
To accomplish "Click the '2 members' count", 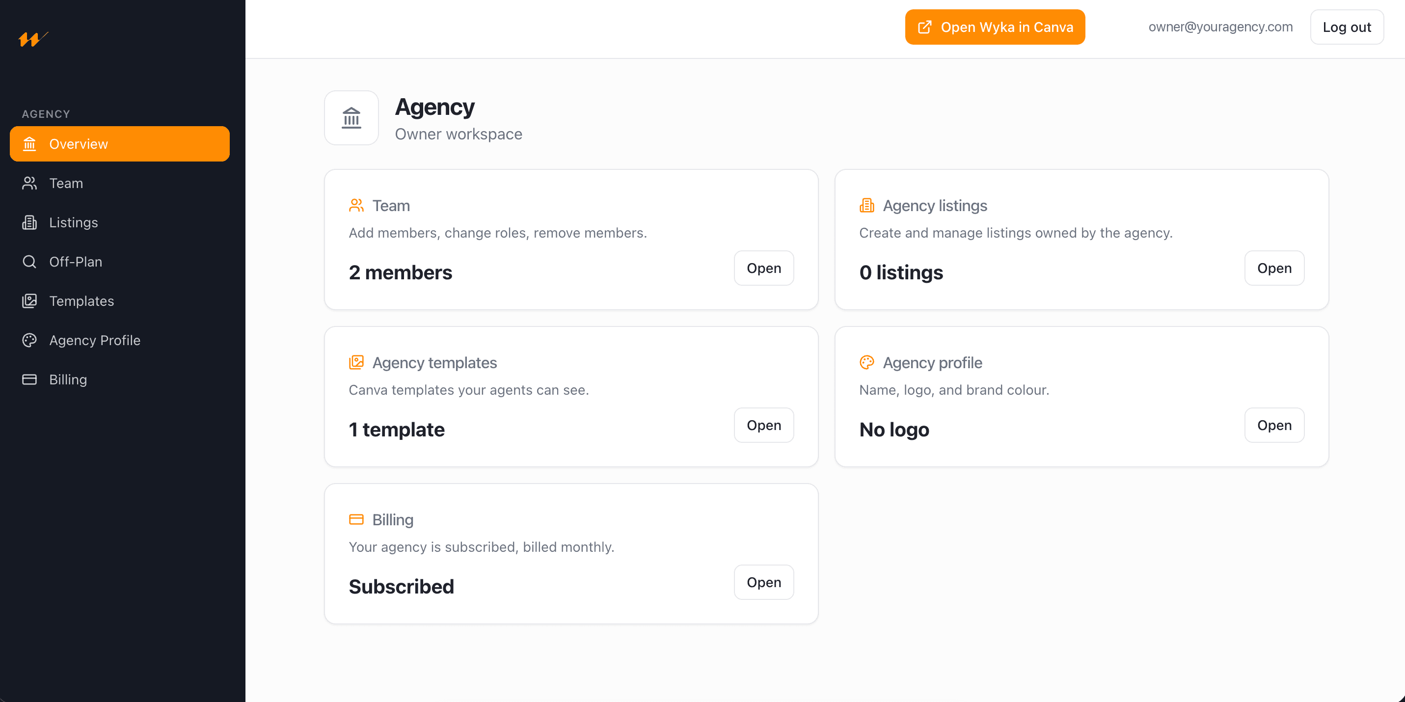I will (x=400, y=272).
